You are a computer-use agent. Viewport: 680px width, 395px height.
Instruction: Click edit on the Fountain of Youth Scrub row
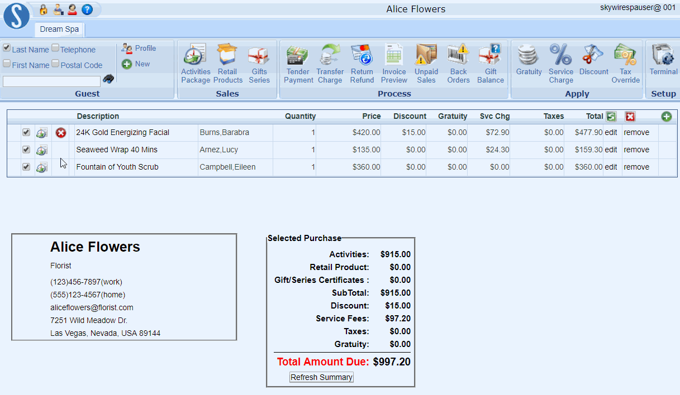611,167
